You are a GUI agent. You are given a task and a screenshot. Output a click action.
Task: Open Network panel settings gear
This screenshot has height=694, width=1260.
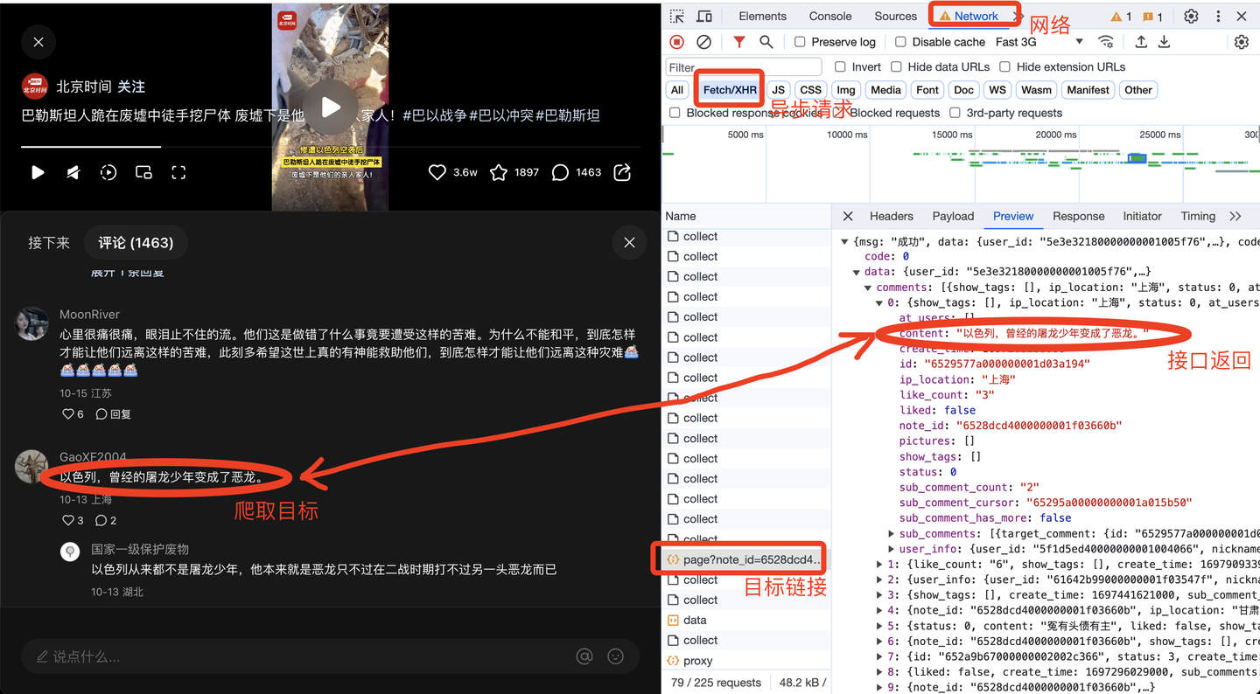pyautogui.click(x=1241, y=42)
